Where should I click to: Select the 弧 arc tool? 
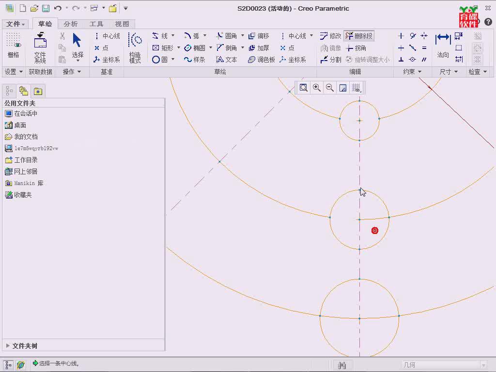[x=192, y=36]
